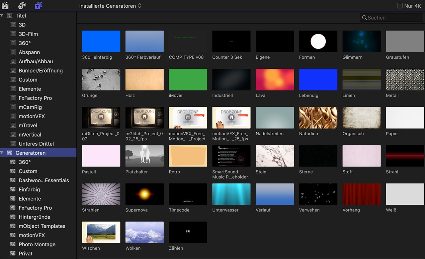Click the title icon beside 3D-Film

(13, 34)
